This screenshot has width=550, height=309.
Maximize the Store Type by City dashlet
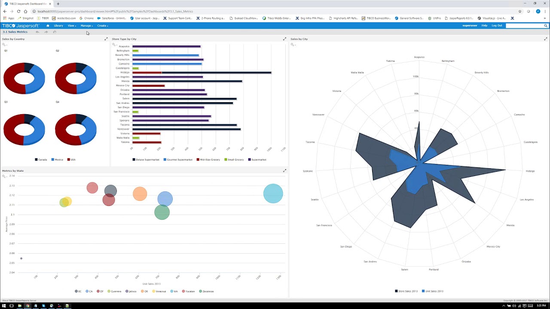[284, 39]
